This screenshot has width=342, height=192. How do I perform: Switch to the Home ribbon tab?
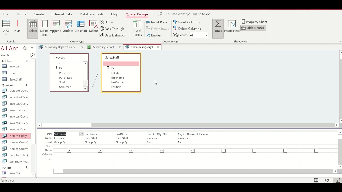click(21, 14)
